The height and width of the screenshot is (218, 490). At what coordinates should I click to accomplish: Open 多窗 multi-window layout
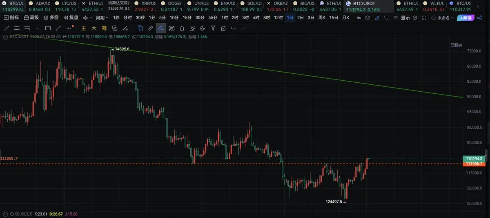(x=51, y=18)
